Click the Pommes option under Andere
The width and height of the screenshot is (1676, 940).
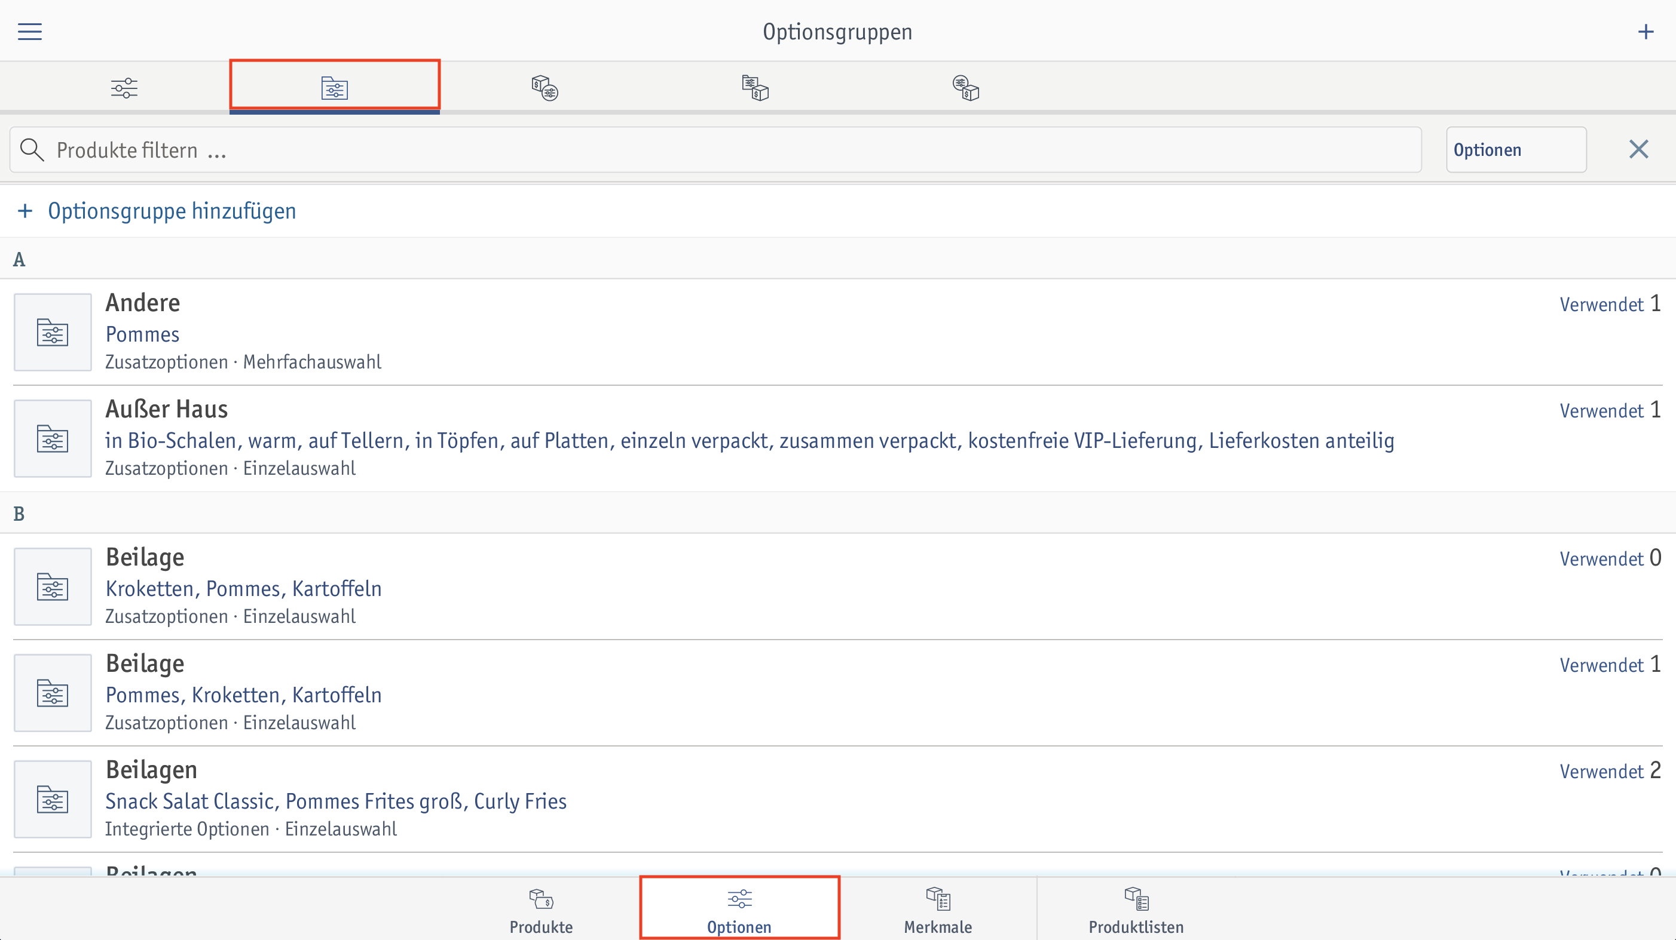[x=142, y=334]
